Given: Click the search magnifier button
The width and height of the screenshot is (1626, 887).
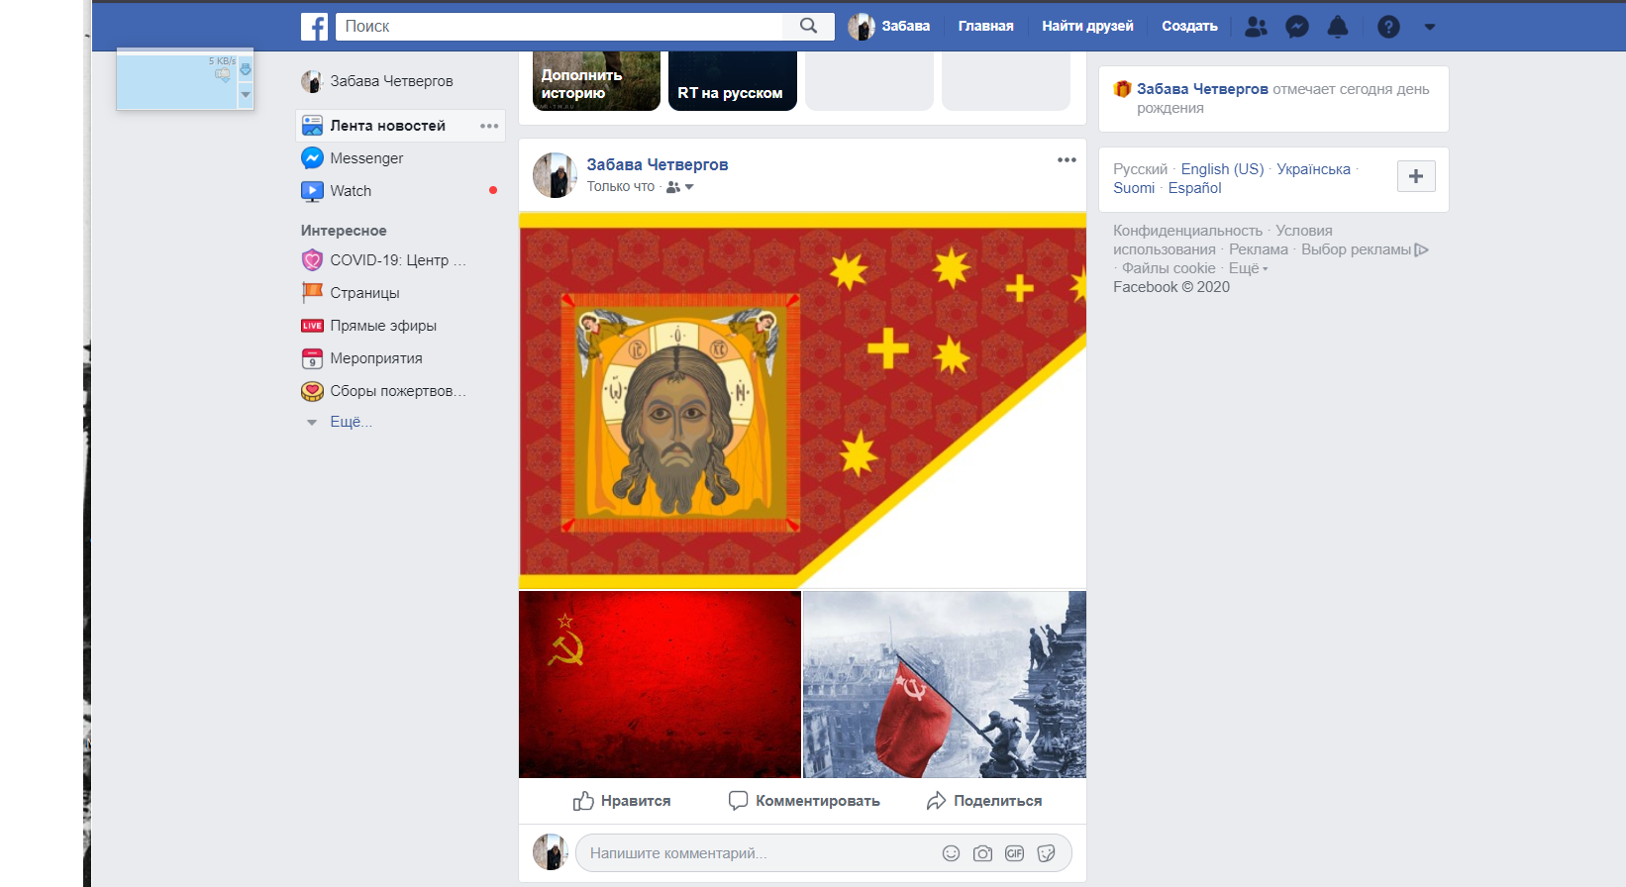Looking at the screenshot, I should pos(808,27).
